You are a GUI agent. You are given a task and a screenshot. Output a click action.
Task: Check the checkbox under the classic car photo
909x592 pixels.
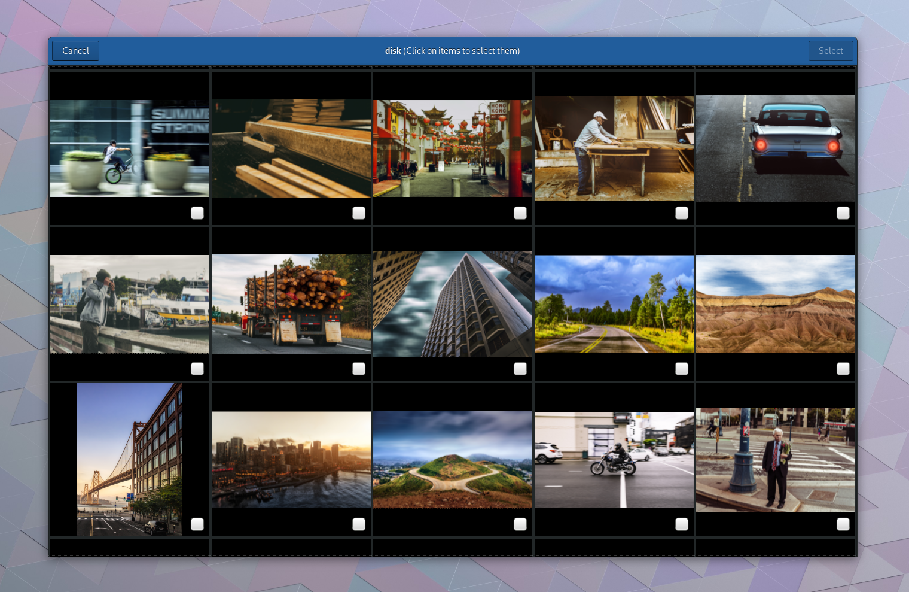(x=843, y=212)
